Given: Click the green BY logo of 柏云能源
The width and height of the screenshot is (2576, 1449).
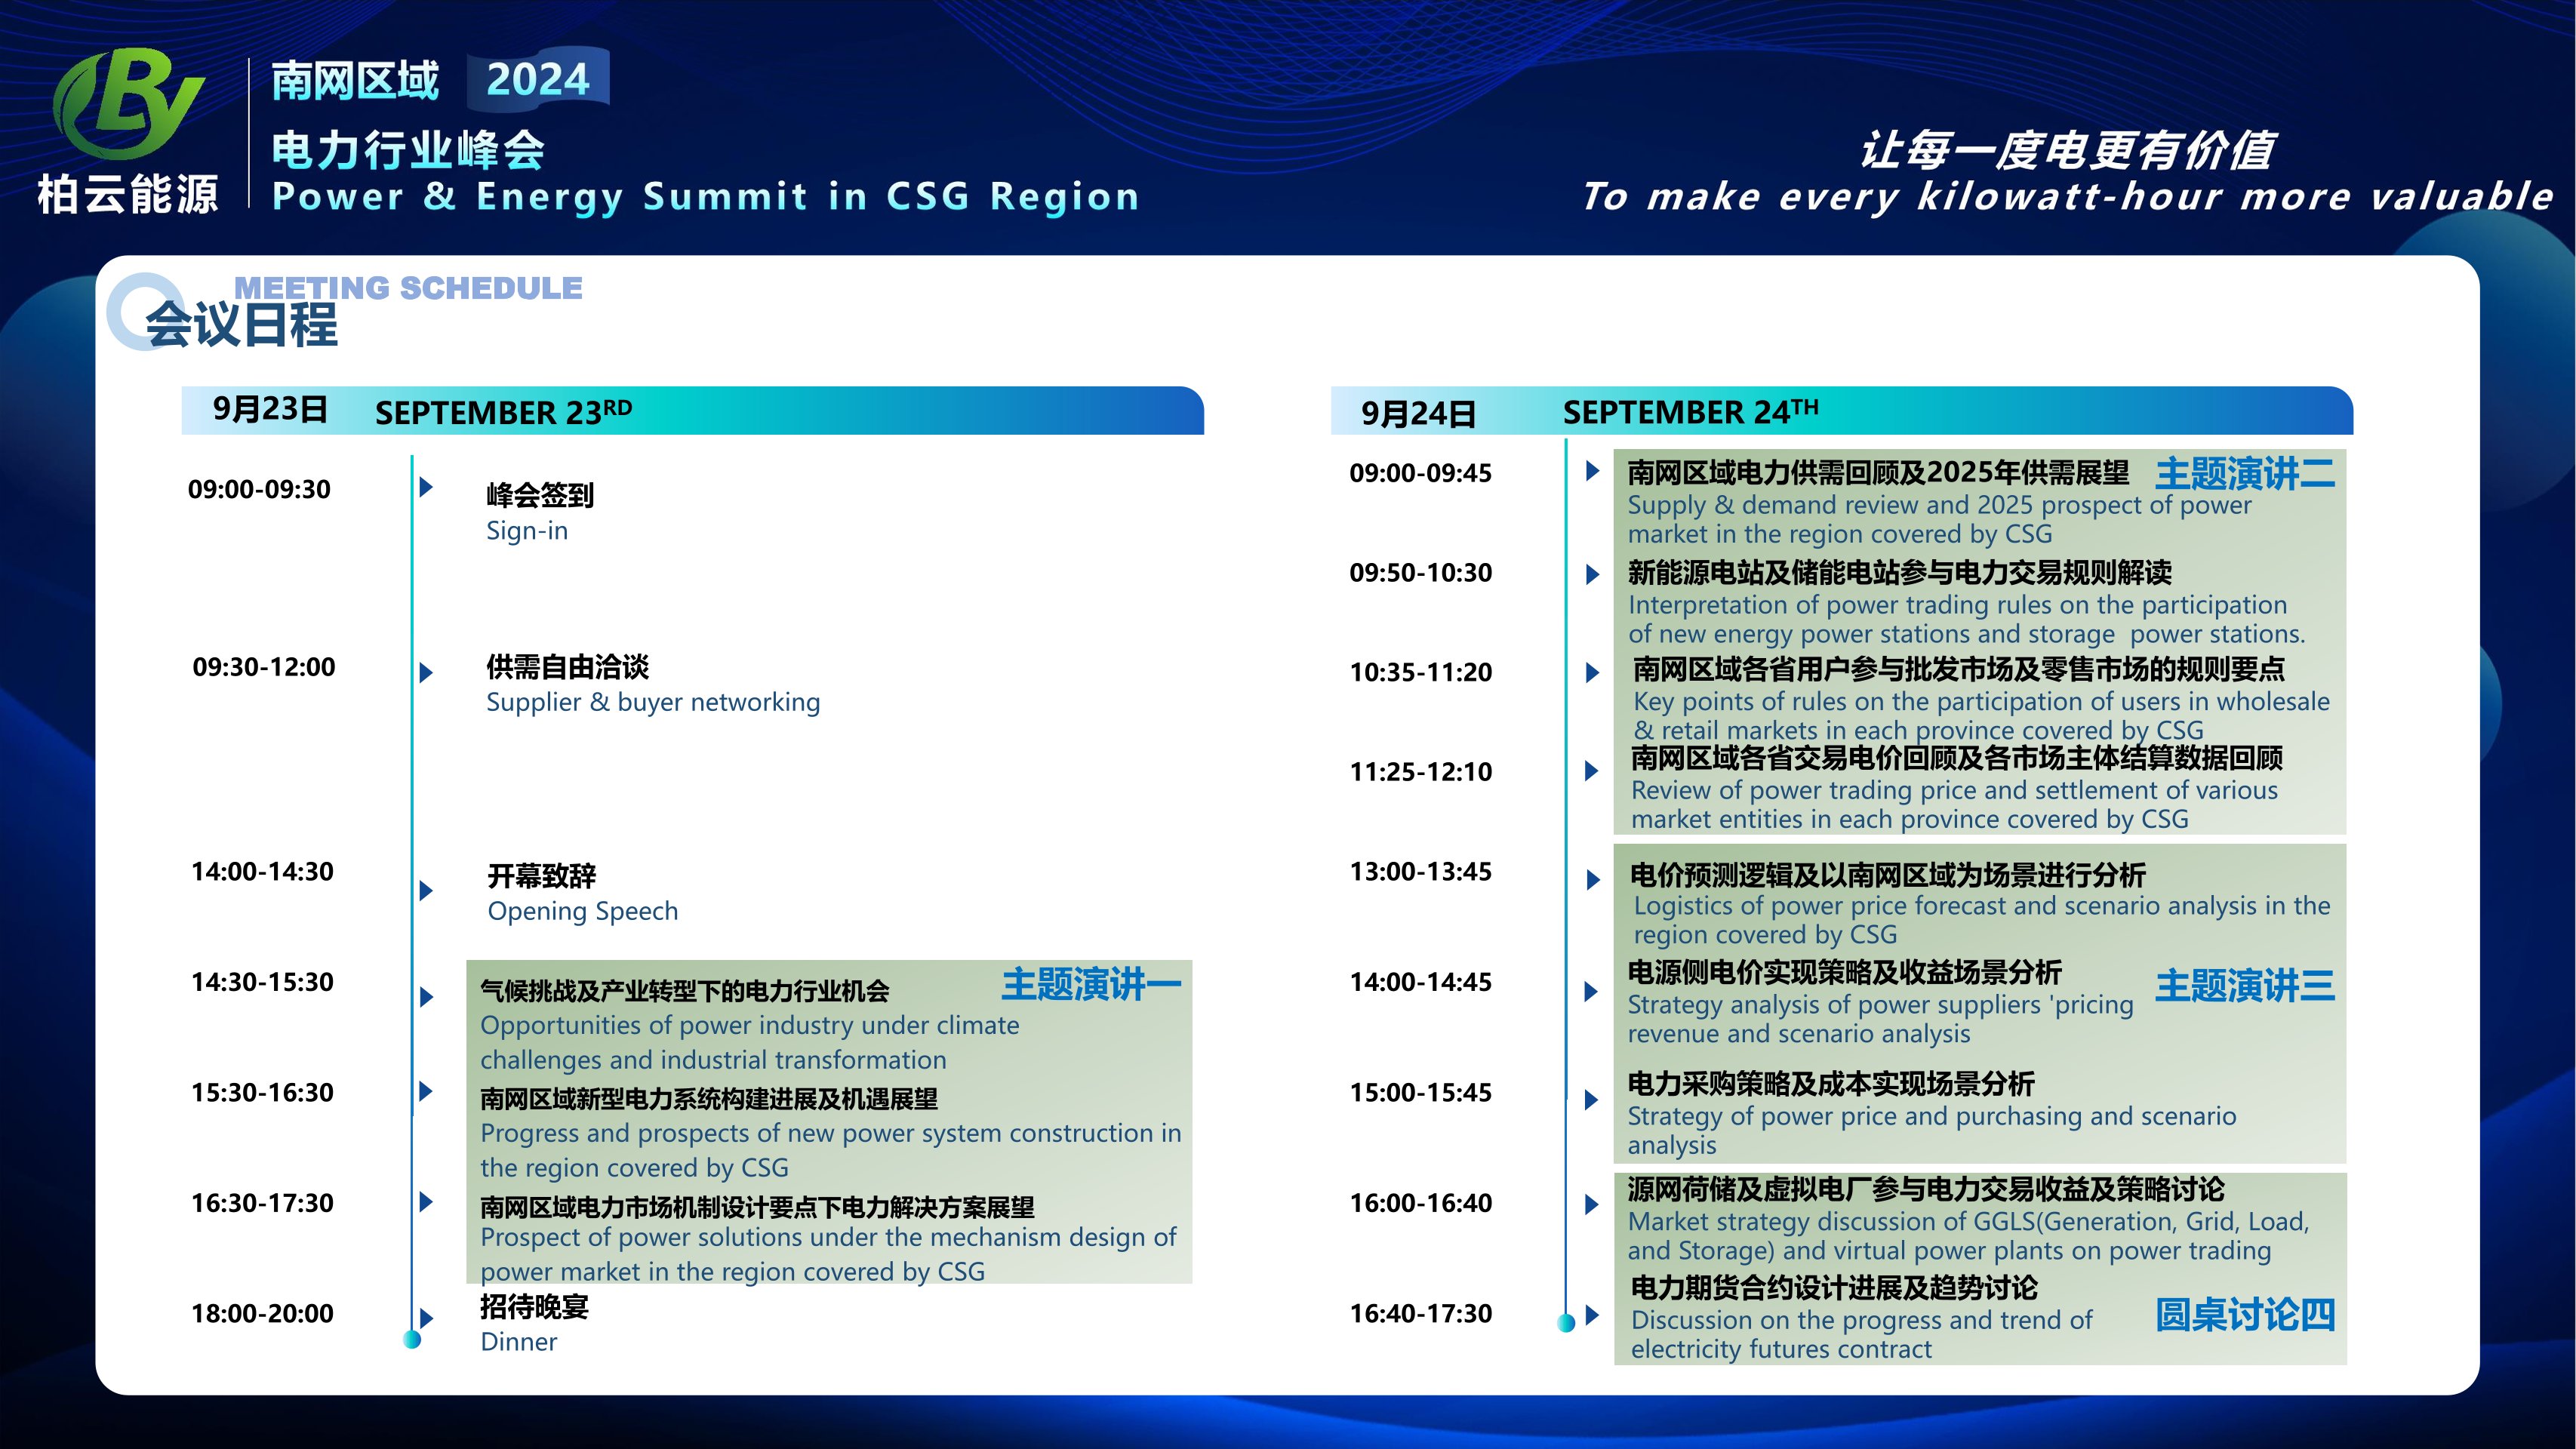Looking at the screenshot, I should click(x=128, y=103).
